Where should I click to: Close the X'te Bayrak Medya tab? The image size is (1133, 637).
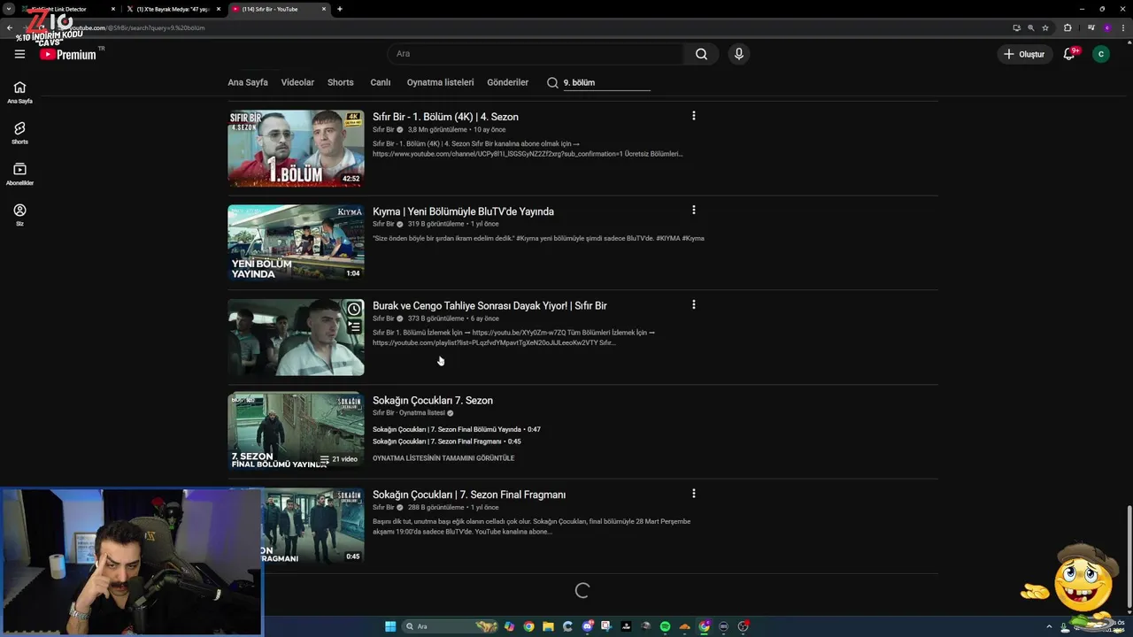click(x=219, y=9)
